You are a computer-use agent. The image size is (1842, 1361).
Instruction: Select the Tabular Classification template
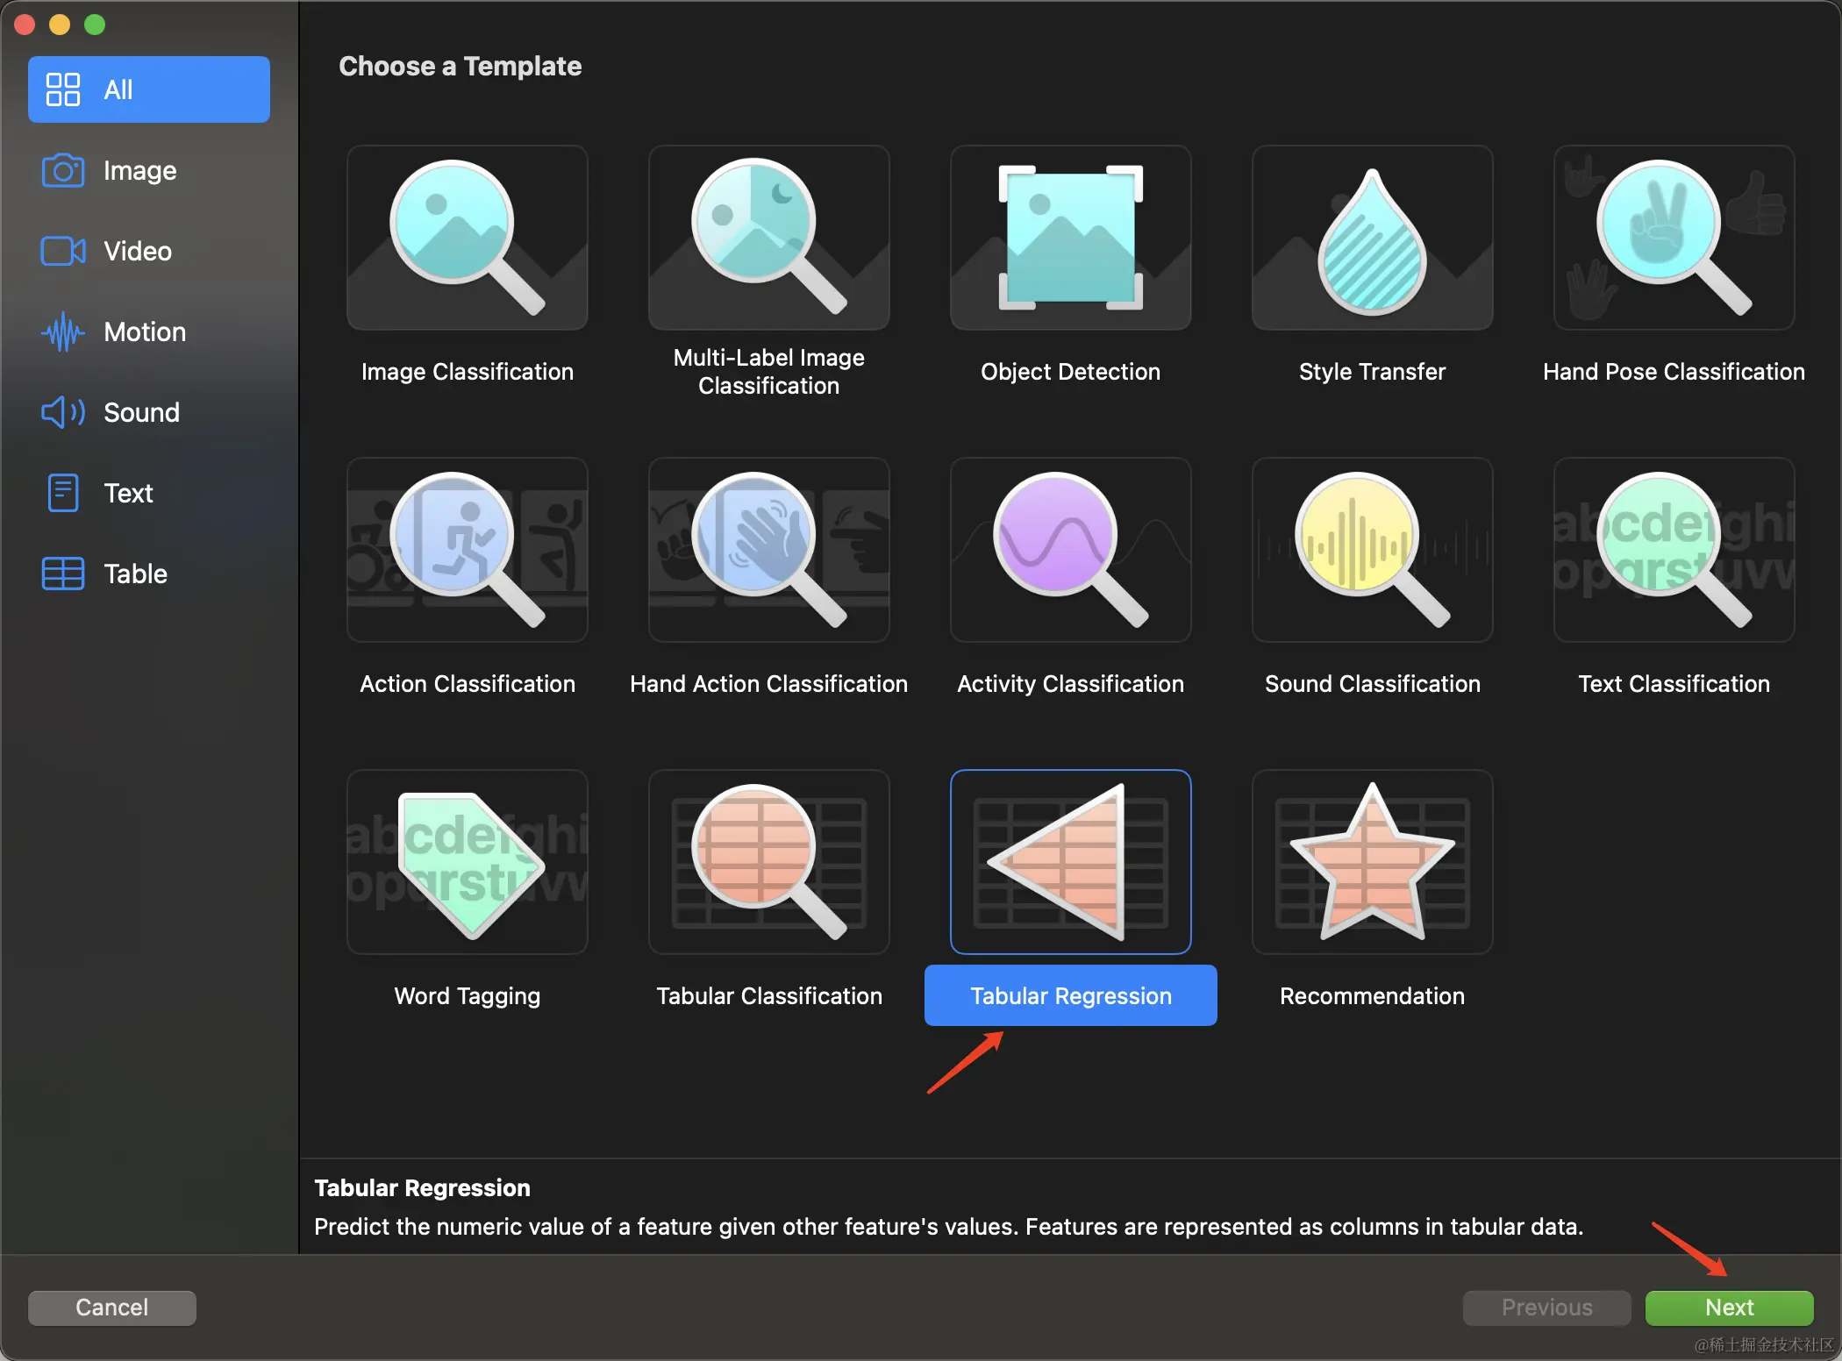click(x=768, y=862)
